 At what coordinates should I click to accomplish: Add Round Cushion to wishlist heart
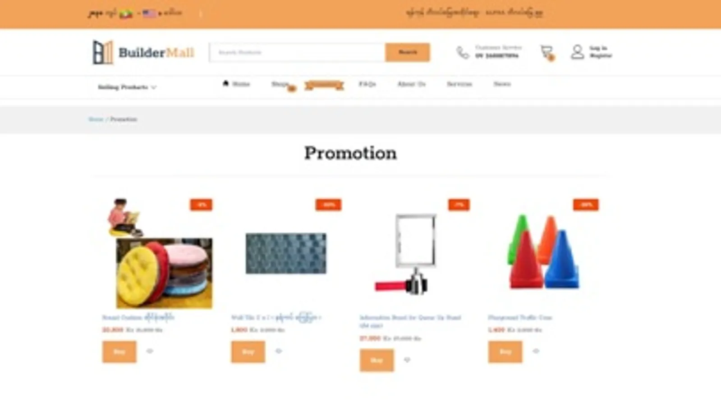[150, 351]
